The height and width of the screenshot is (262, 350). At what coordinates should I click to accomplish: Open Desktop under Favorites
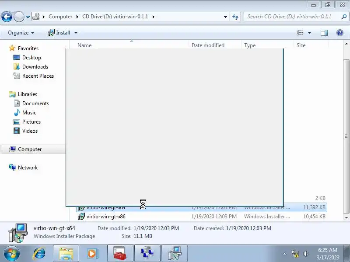(x=31, y=58)
